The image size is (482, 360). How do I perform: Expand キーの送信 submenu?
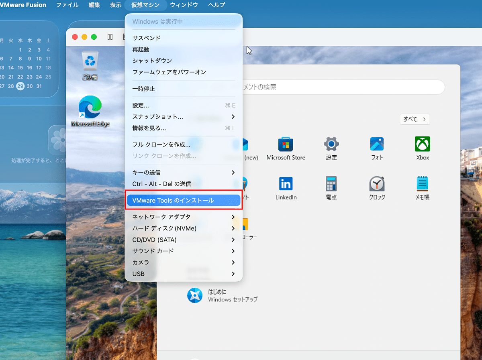[x=184, y=172]
